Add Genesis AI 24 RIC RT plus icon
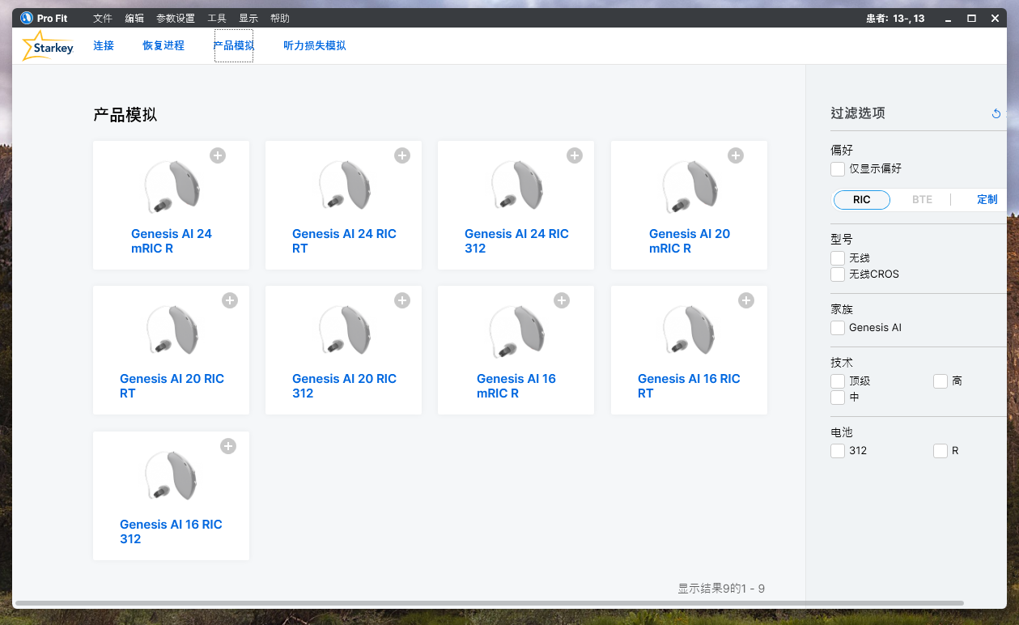The height and width of the screenshot is (625, 1019). coord(402,155)
